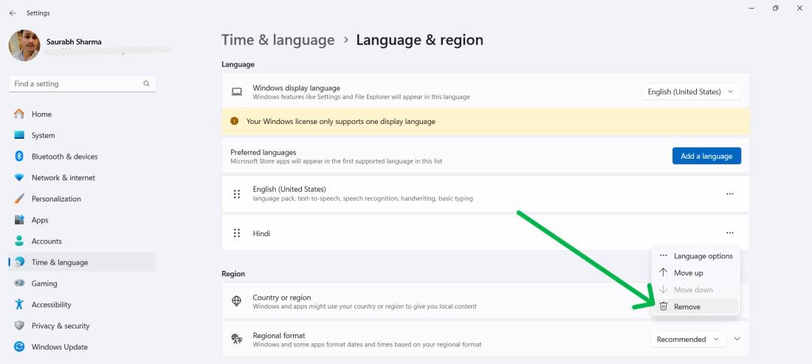Click the Privacy & security shield icon

coord(19,326)
